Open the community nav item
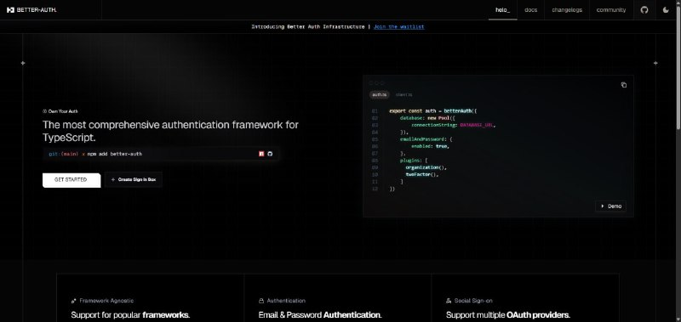The image size is (681, 322). 611,10
